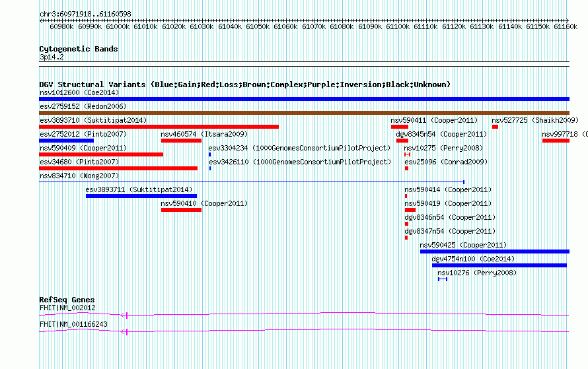Click the 60980k ruler tick label

tap(61, 26)
